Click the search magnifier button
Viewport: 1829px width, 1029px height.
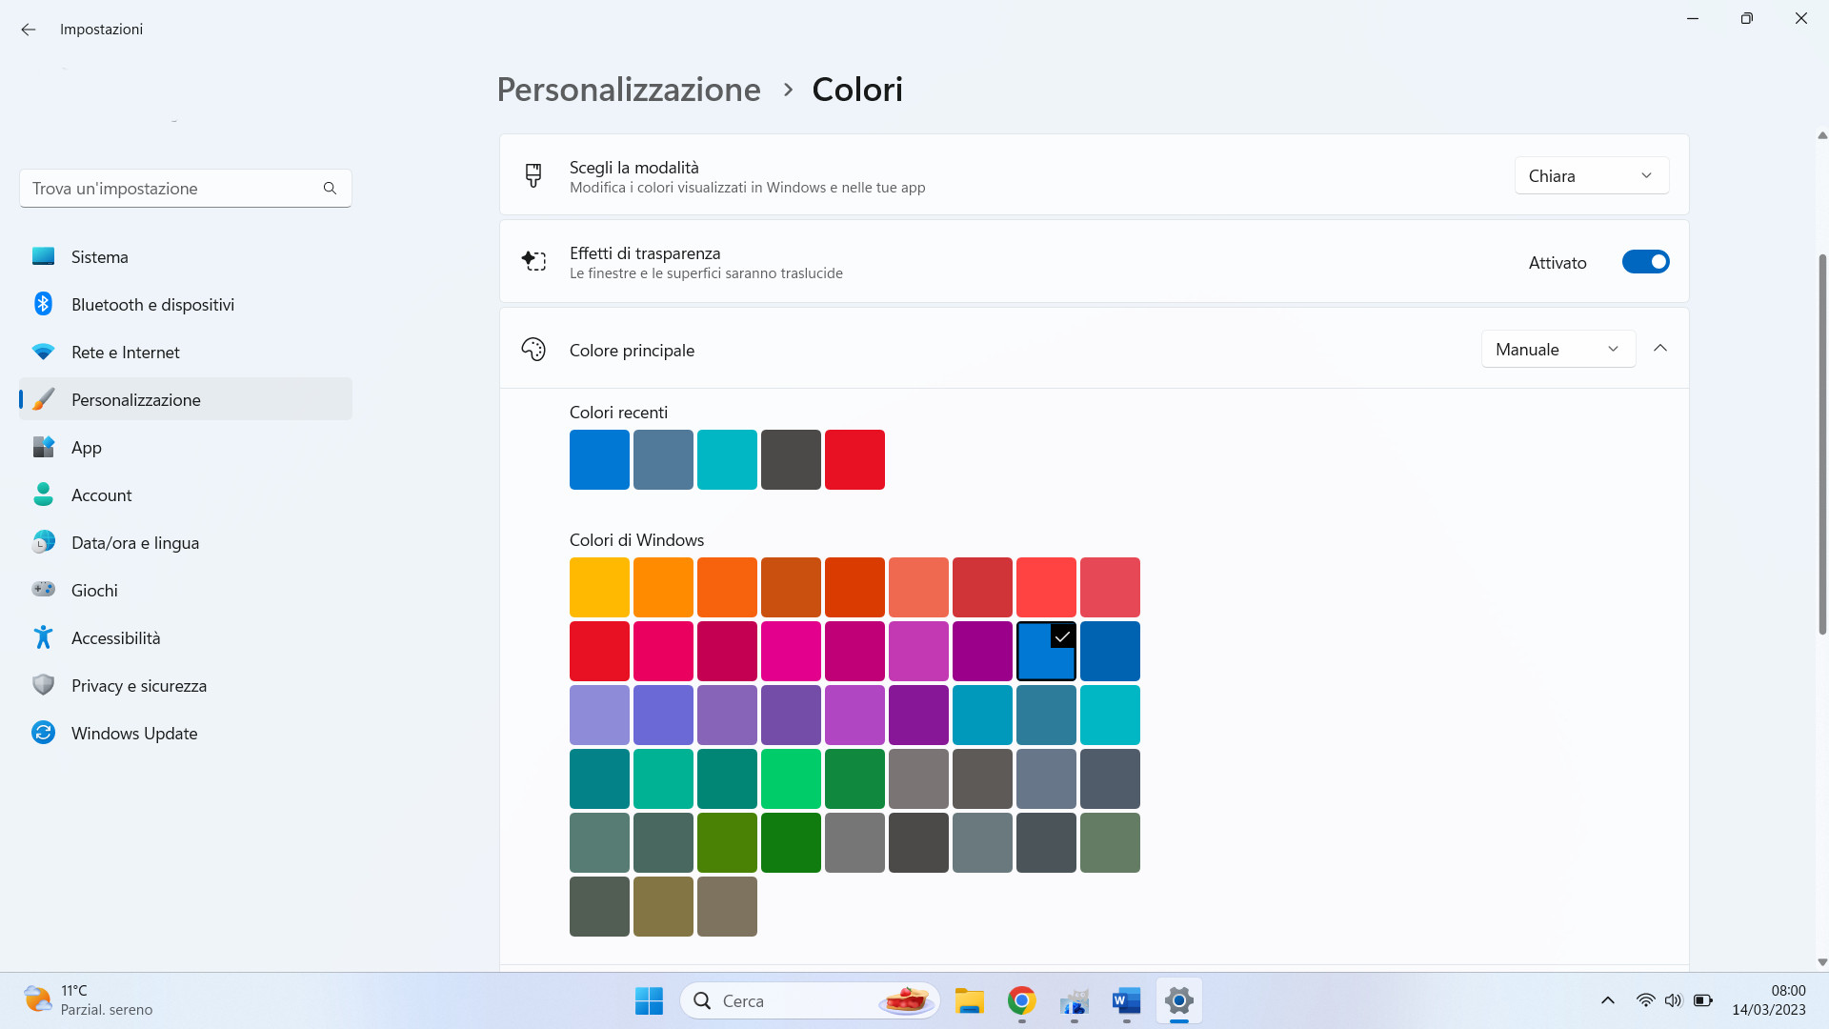(330, 188)
